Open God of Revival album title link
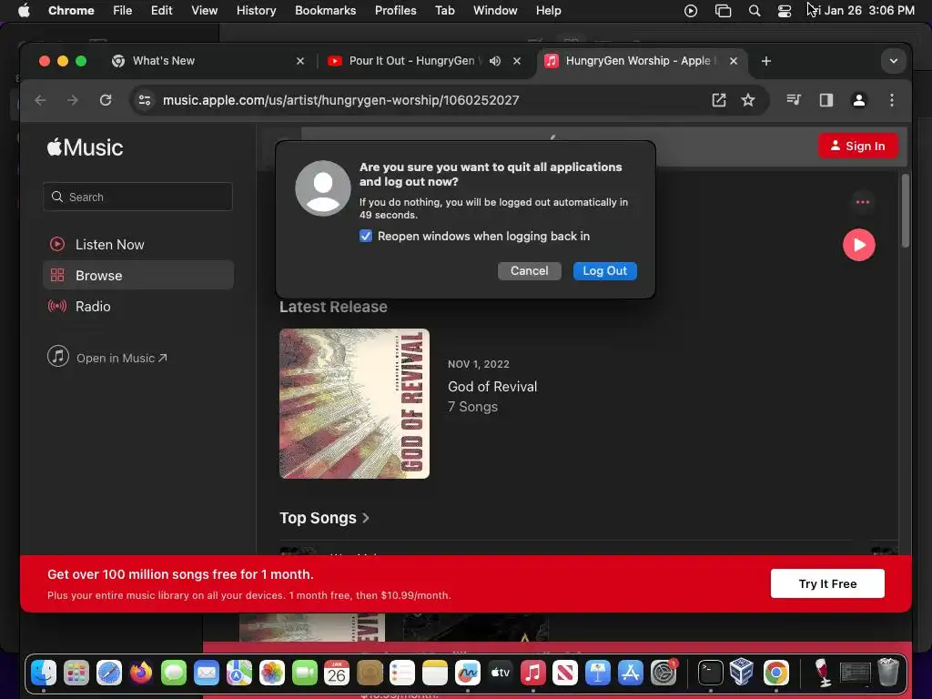The image size is (932, 699). 492,386
